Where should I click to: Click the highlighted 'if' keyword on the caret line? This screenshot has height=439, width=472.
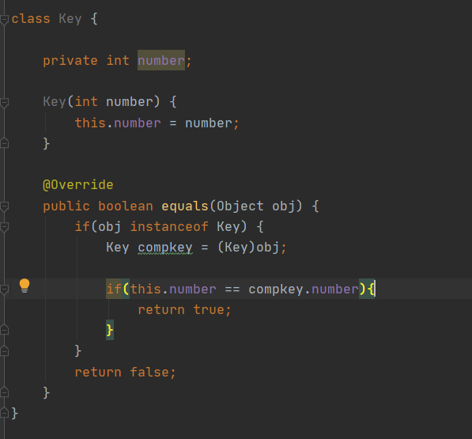[x=114, y=289]
